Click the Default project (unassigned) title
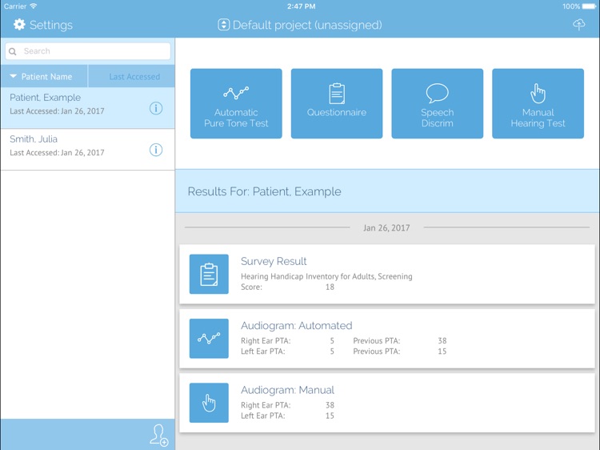 coord(307,26)
